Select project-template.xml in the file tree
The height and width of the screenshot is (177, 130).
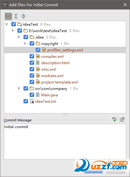(60, 82)
